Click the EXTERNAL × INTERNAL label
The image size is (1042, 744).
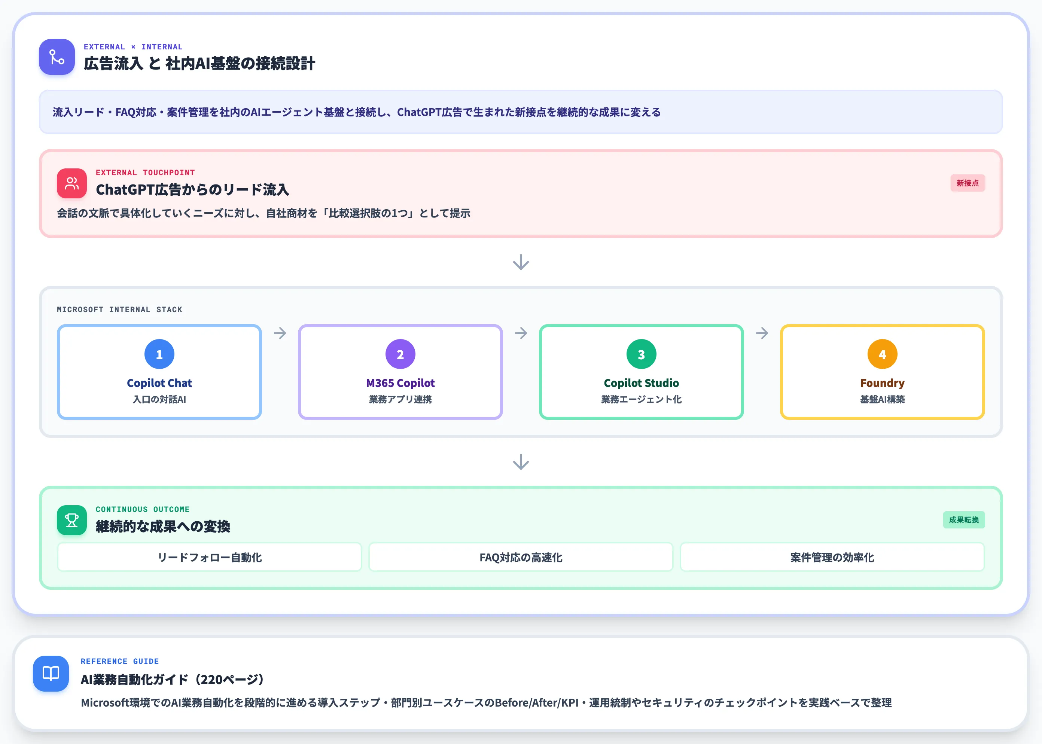(x=133, y=47)
